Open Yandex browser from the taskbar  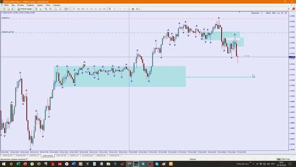pyautogui.click(x=67, y=164)
